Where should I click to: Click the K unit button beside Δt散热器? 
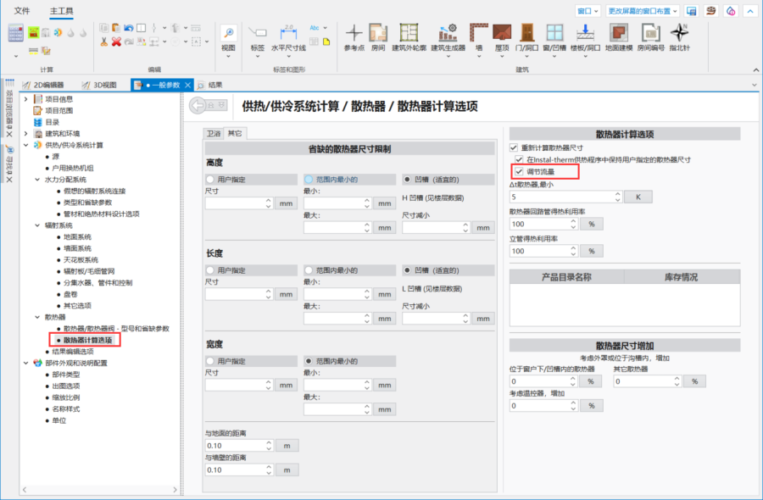click(638, 197)
